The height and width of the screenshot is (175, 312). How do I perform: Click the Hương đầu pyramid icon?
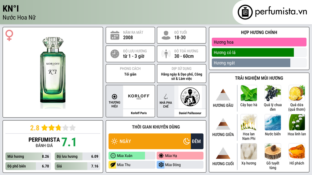[223, 95]
